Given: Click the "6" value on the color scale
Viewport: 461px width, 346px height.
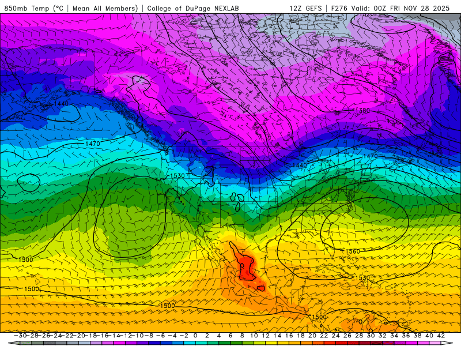Looking at the screenshot, I should coord(231,336).
